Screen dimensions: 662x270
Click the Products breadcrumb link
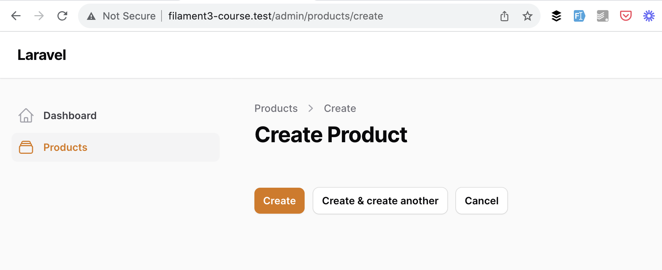tap(276, 108)
